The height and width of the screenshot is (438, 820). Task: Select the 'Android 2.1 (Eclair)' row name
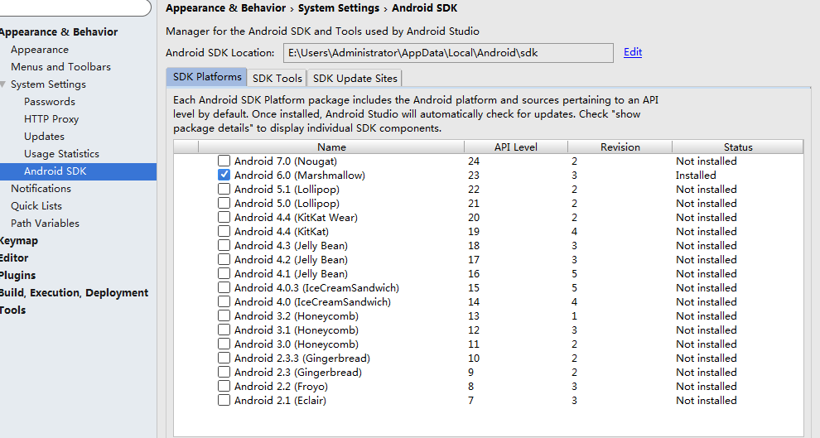[x=280, y=401]
